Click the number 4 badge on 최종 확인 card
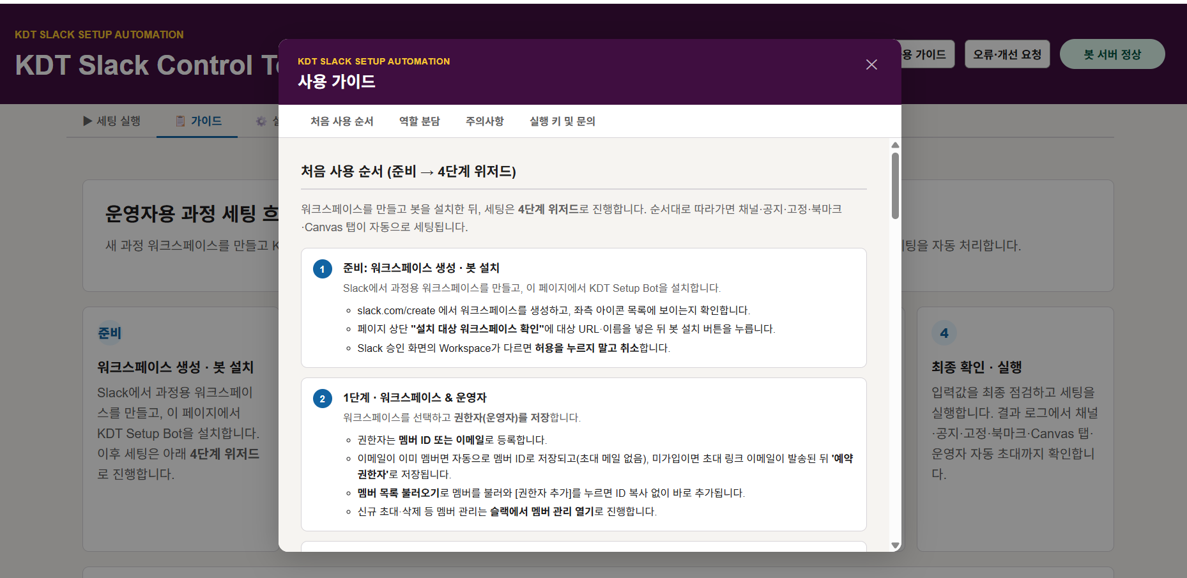The height and width of the screenshot is (578, 1187). [944, 333]
